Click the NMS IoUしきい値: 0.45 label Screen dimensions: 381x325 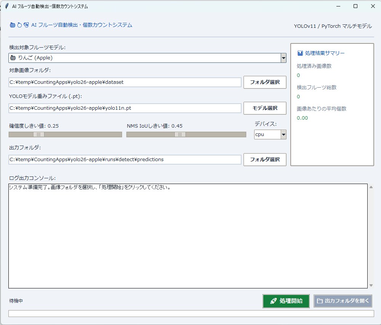click(155, 126)
